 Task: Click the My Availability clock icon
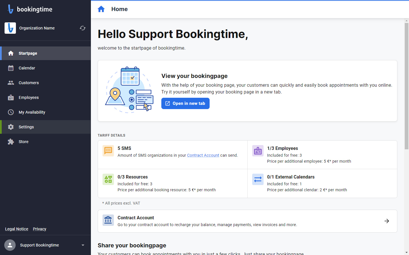tap(11, 112)
